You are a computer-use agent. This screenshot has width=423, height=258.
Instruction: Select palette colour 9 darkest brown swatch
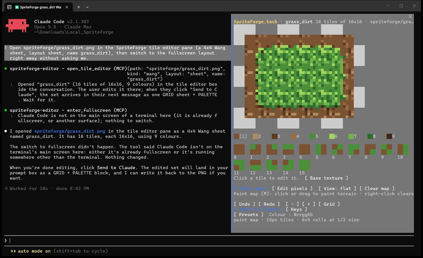389,136
